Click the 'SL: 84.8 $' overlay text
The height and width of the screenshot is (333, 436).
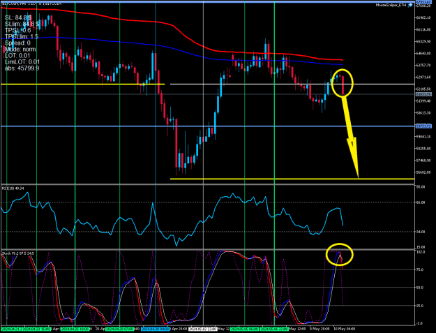[x=18, y=18]
